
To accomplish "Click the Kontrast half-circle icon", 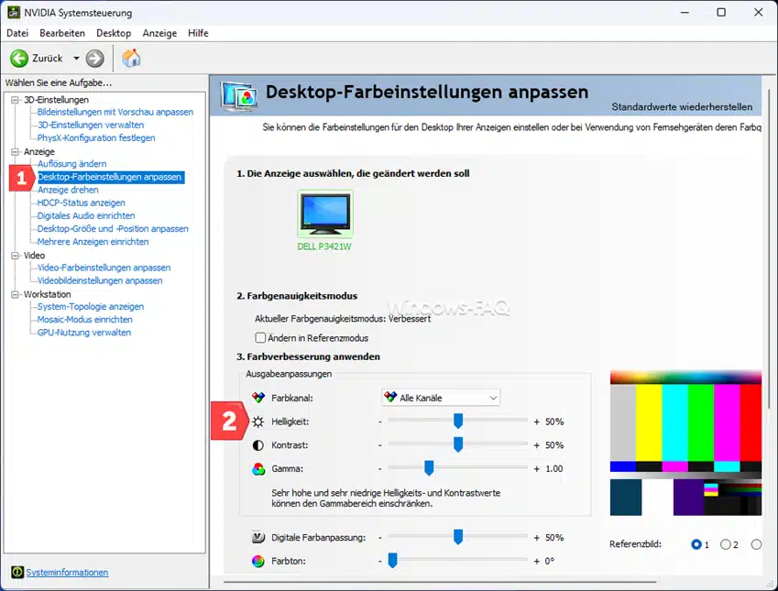I will [x=258, y=445].
